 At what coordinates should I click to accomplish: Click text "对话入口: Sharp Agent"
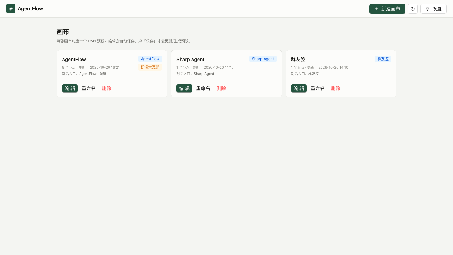pyautogui.click(x=195, y=74)
